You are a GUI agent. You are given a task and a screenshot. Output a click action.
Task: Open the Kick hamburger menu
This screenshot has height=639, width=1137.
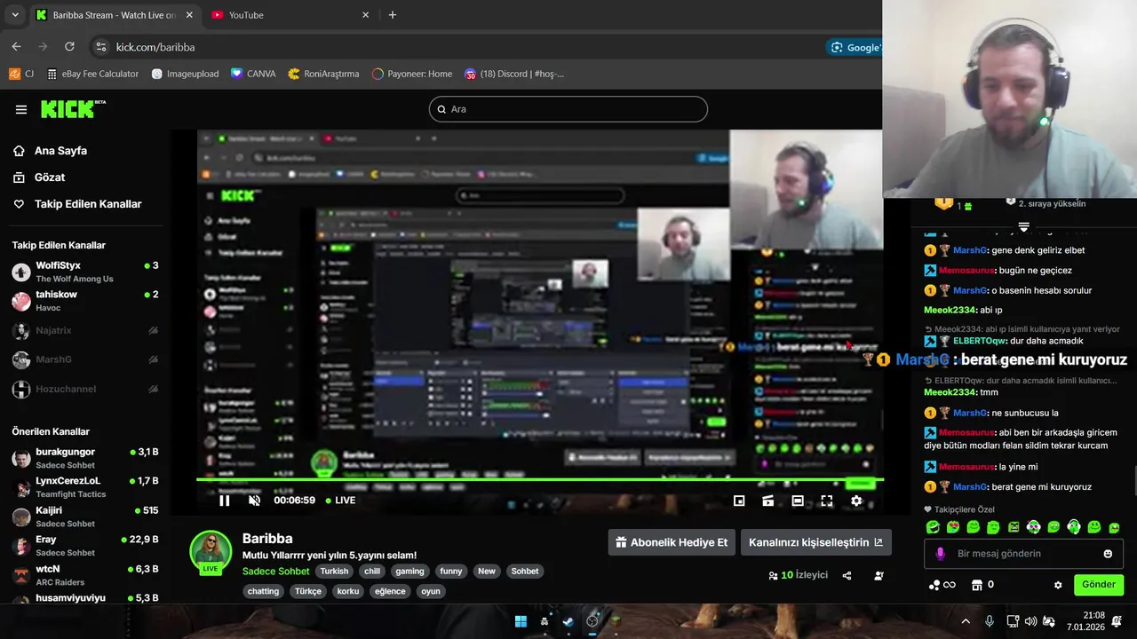coord(21,109)
